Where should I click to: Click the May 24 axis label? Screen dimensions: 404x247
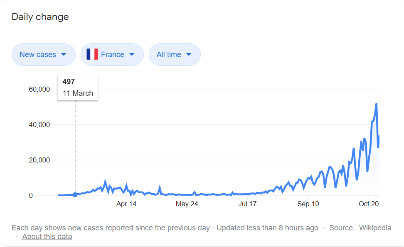click(187, 204)
